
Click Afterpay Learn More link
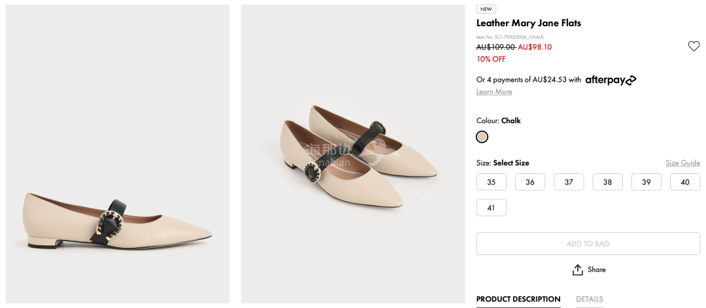coord(494,92)
